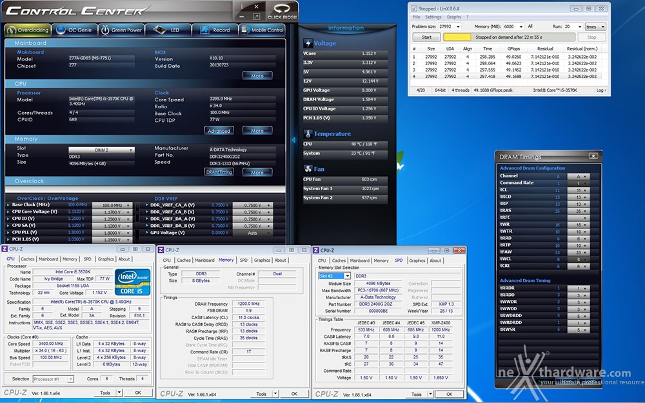
Task: Click the LinX window title icon
Action: tap(414, 8)
